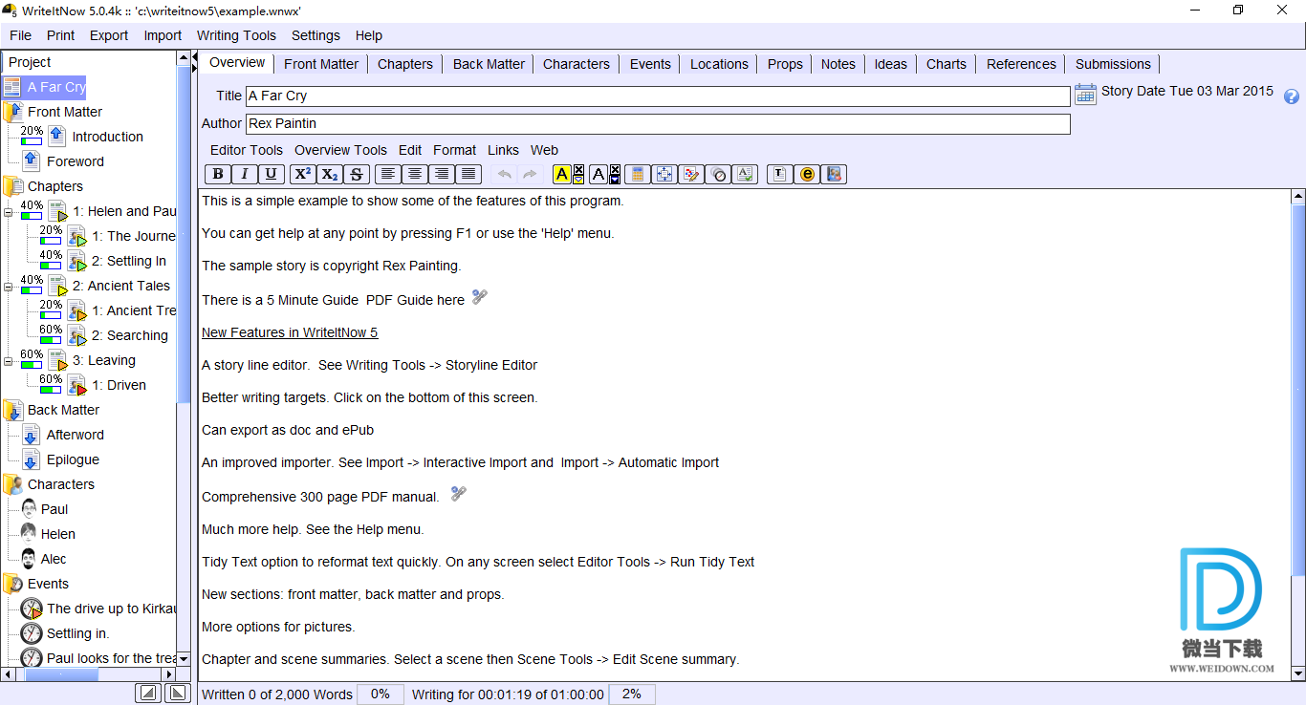Select character Helen in the tree
Screen dimensions: 1306x705
58,534
